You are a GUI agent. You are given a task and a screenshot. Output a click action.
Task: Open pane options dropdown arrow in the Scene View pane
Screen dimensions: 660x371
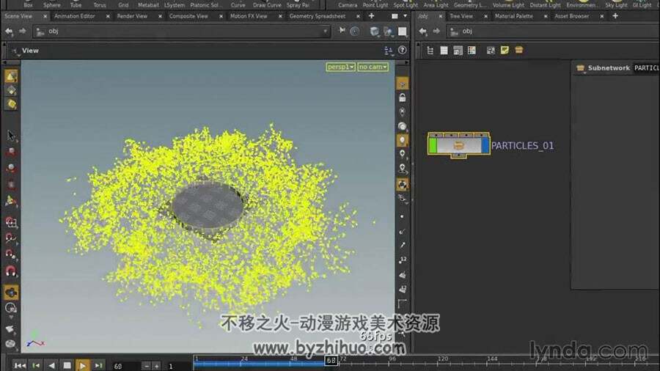pyautogui.click(x=406, y=16)
